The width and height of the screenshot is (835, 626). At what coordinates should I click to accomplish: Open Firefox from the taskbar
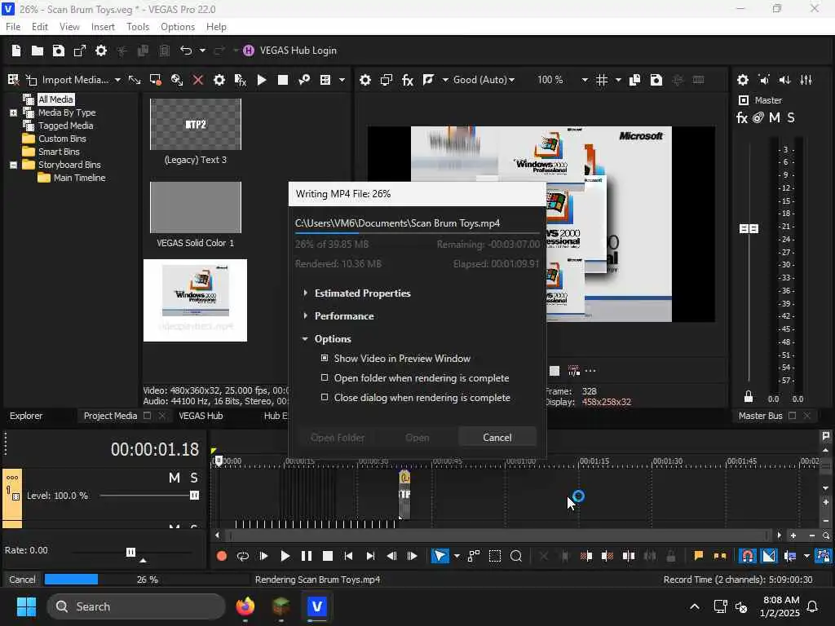(245, 606)
